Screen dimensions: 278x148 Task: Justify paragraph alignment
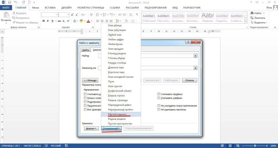coord(111,21)
